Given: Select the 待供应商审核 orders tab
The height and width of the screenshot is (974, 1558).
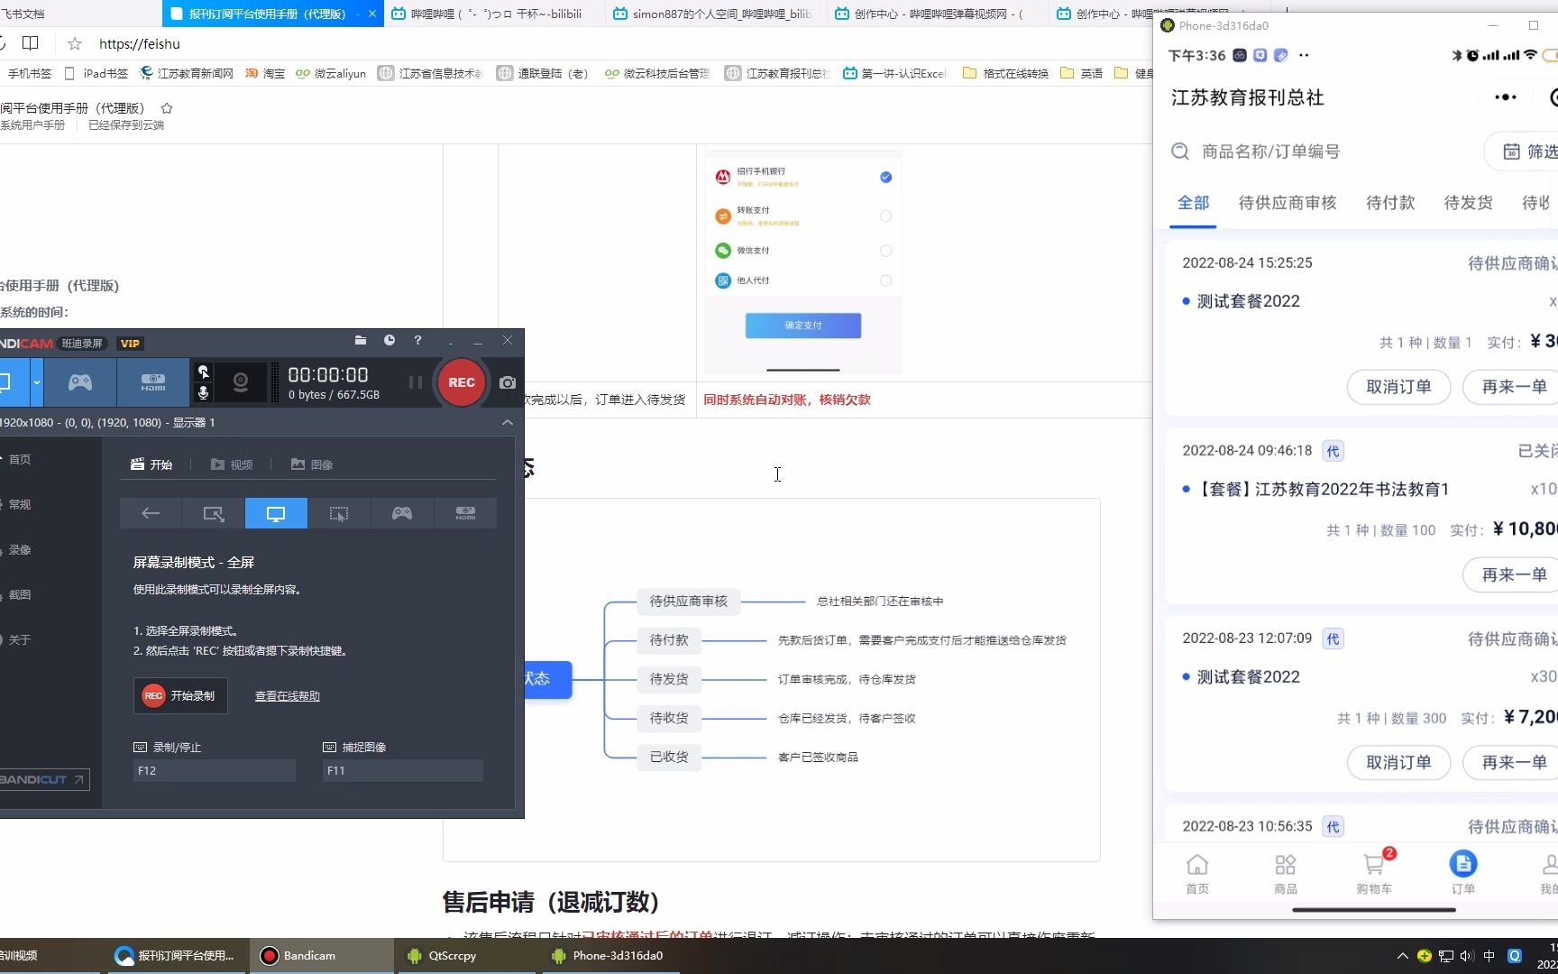Looking at the screenshot, I should pyautogui.click(x=1288, y=203).
